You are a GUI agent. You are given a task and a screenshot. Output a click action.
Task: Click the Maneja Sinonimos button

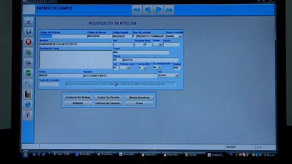tap(139, 97)
